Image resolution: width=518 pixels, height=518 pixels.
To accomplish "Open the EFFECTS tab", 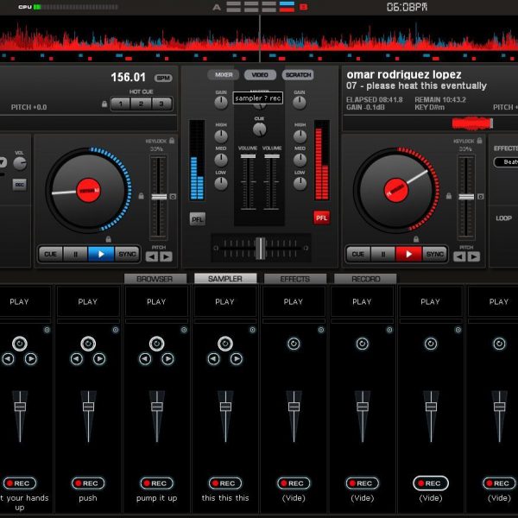I will (x=295, y=279).
